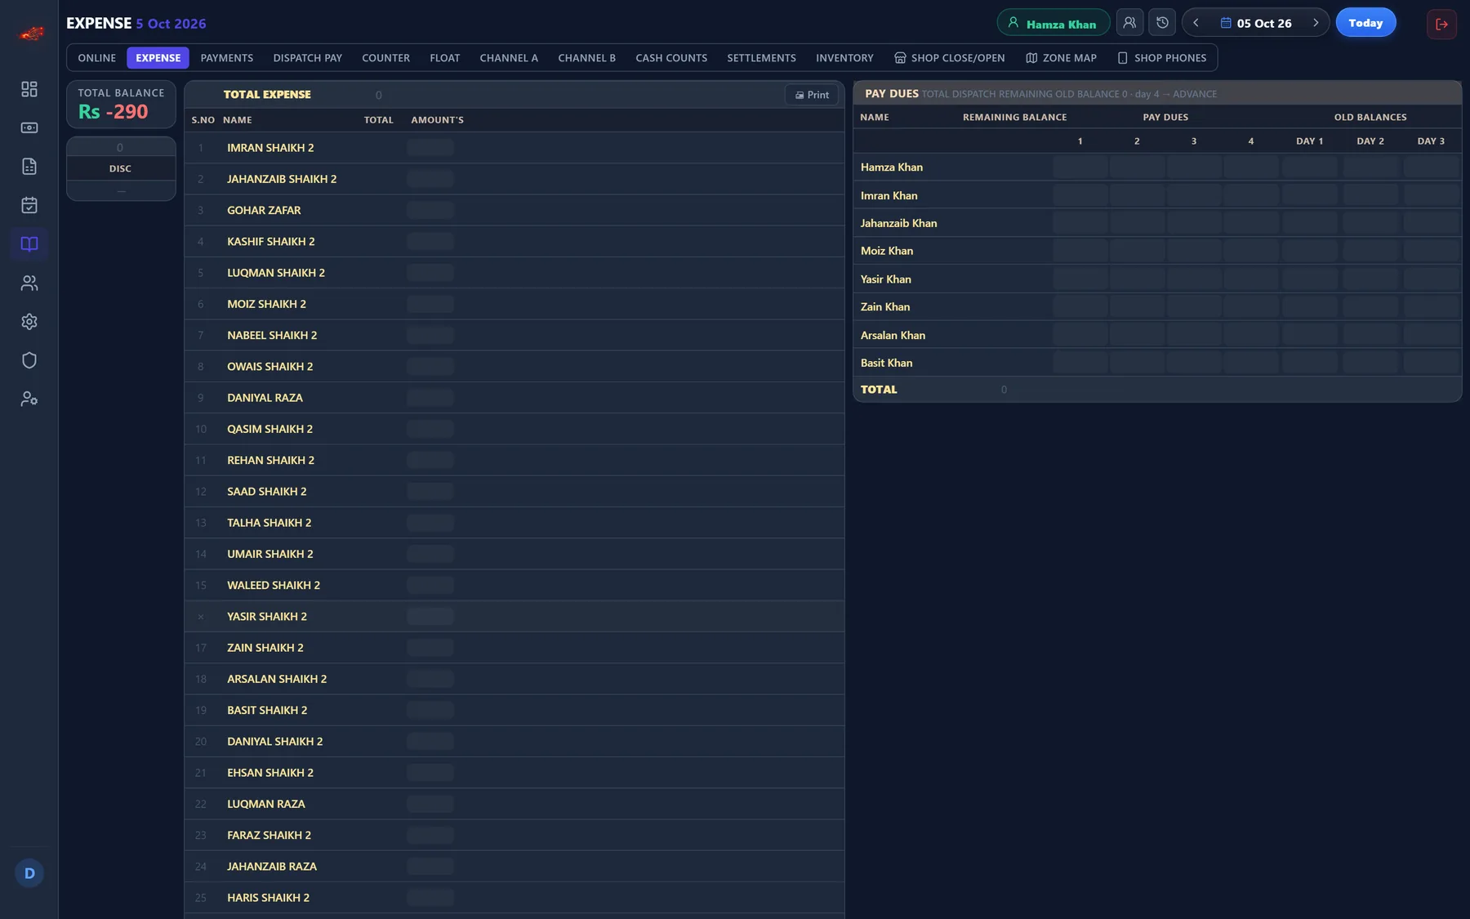Open the user settings sidebar icon
The width and height of the screenshot is (1470, 919).
coord(29,399)
